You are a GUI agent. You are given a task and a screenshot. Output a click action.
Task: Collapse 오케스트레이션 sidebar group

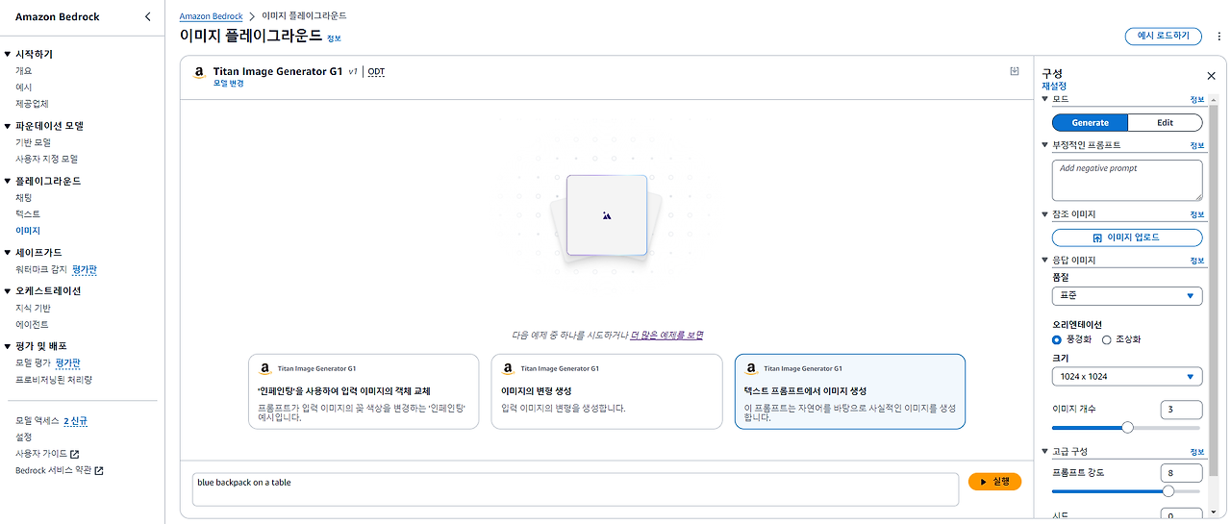[x=8, y=290]
